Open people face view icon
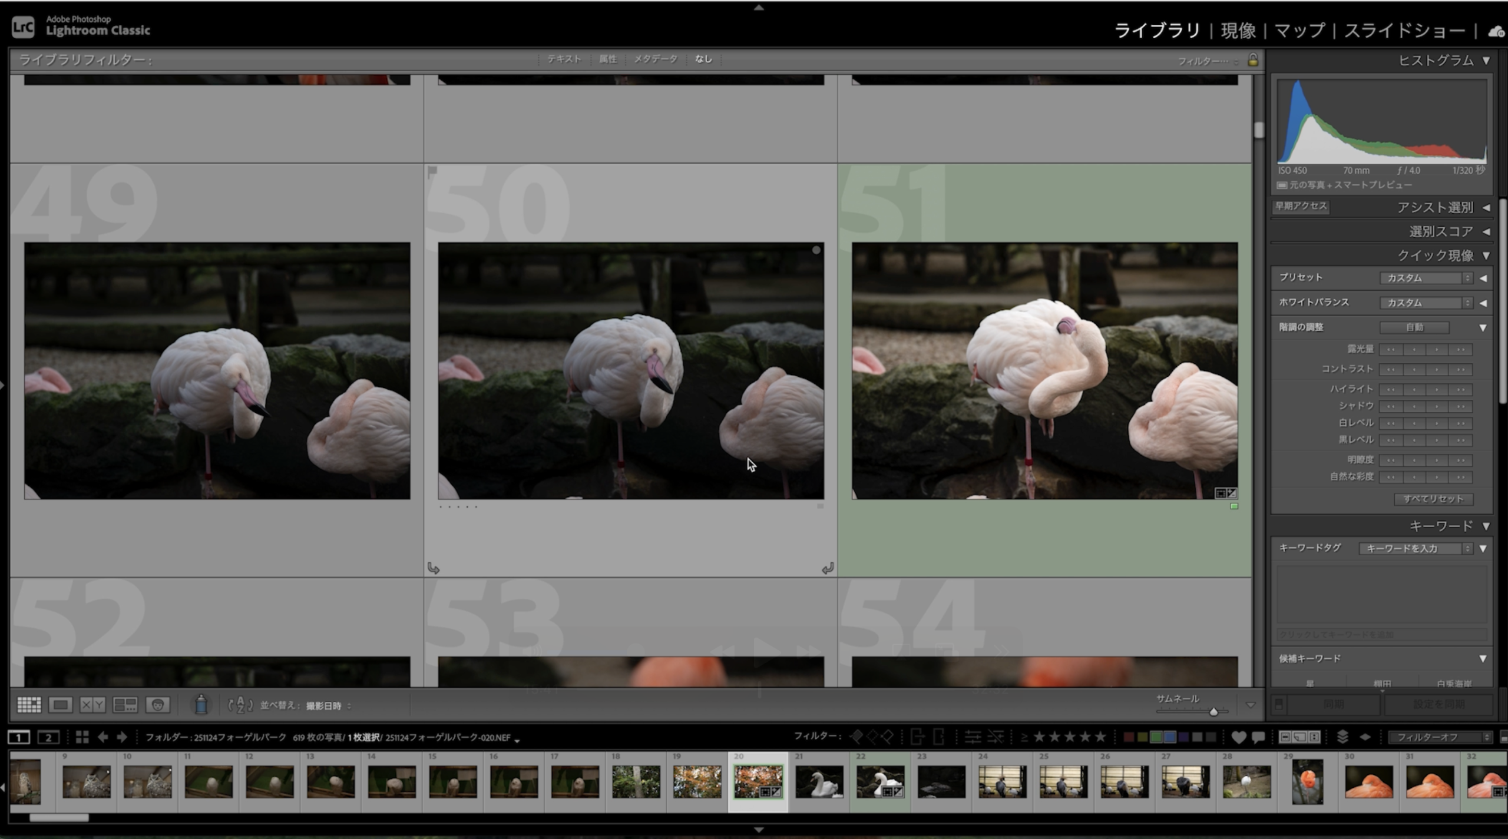Viewport: 1508px width, 839px height. click(157, 705)
